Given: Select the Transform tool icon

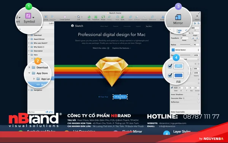Looking at the screenshot, I should (96, 17).
